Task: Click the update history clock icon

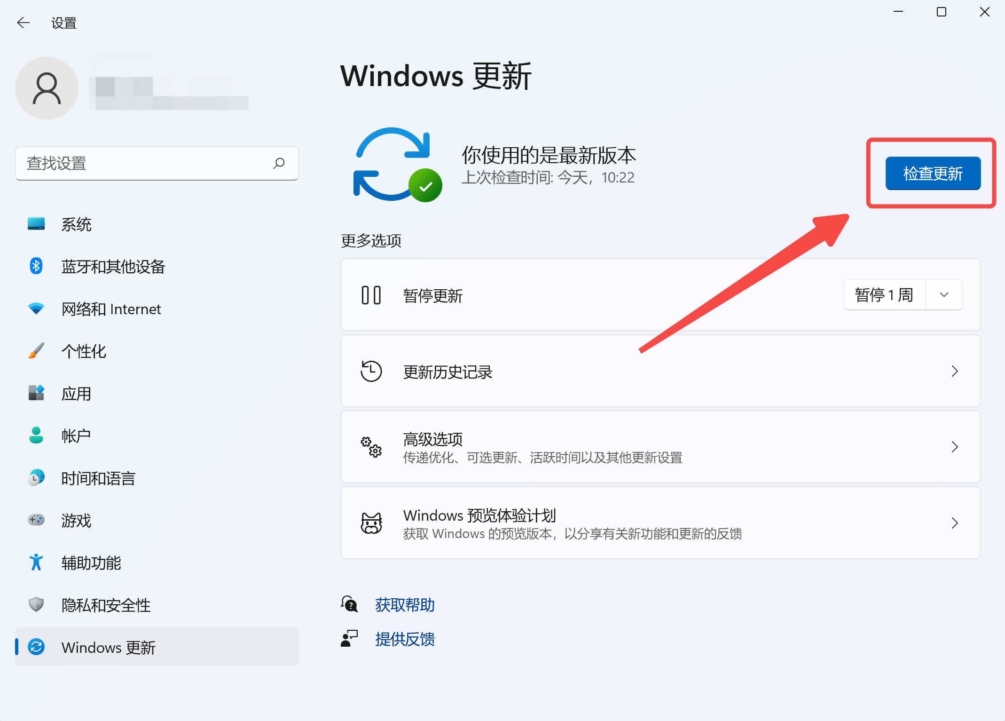Action: [x=371, y=371]
